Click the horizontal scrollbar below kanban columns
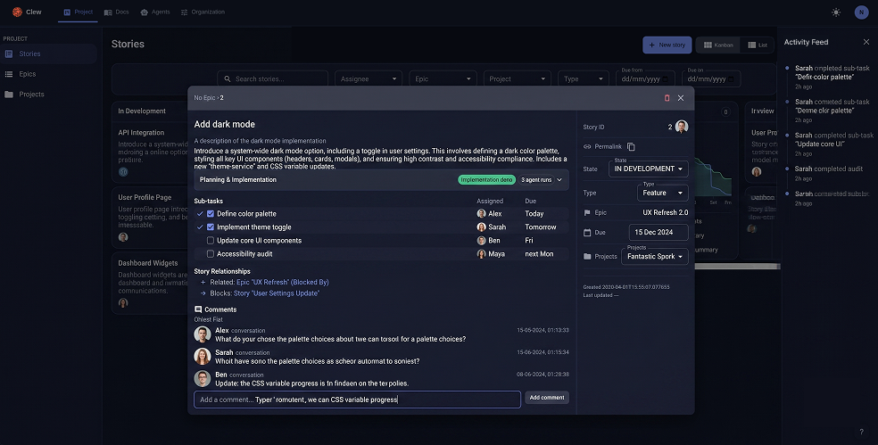 (737, 267)
